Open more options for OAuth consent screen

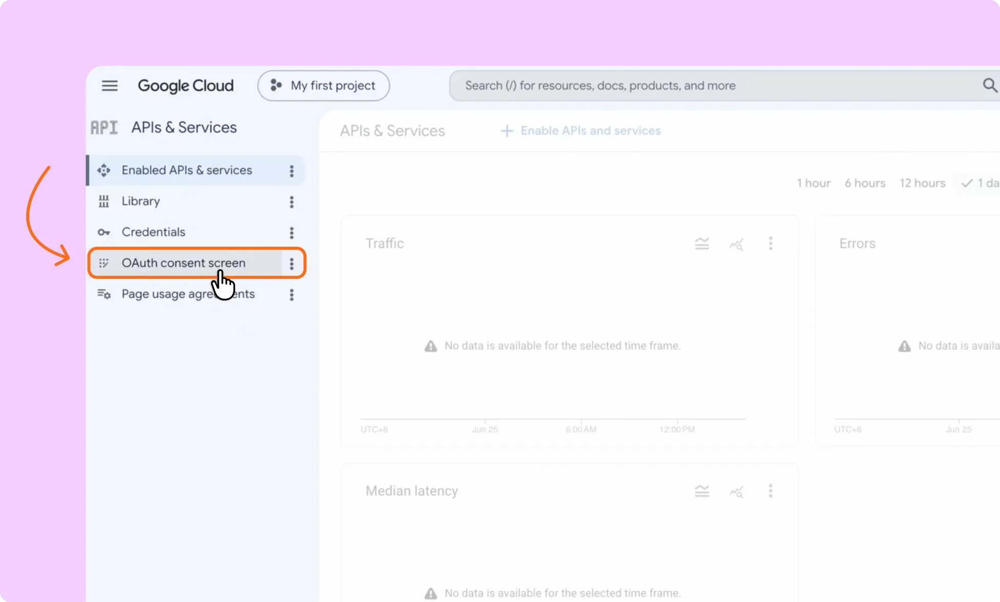tap(291, 264)
